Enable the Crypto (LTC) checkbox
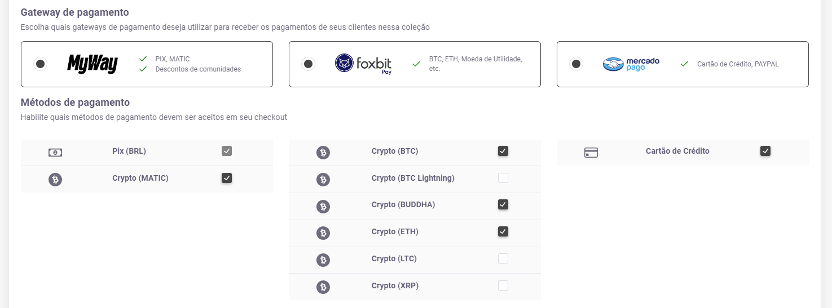832x308 pixels. 503,258
